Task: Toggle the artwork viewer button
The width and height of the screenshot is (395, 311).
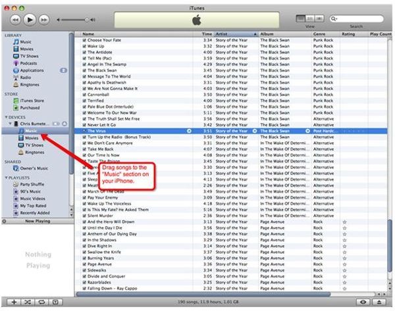Action: (x=55, y=302)
